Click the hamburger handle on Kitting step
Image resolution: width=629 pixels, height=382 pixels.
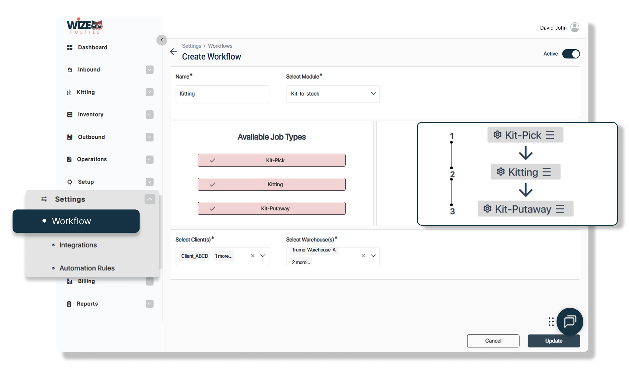(547, 172)
